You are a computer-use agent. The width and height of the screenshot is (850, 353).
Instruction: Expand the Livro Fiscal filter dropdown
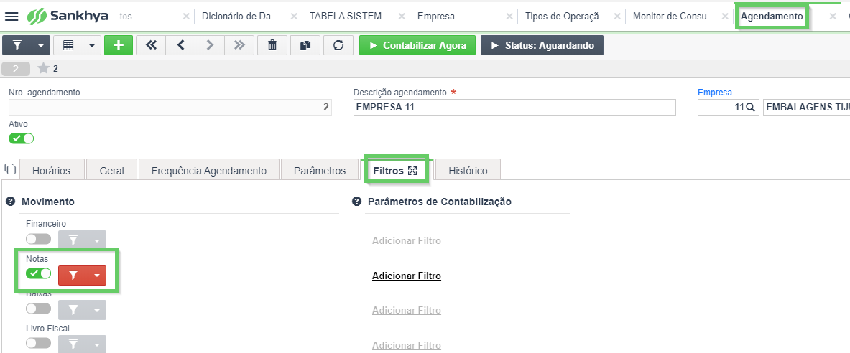pyautogui.click(x=97, y=344)
